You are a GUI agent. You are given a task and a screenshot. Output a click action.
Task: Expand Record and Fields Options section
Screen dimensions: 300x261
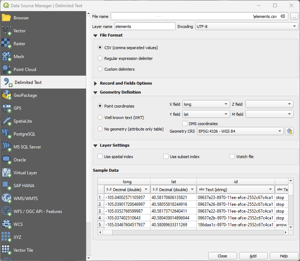[95, 83]
